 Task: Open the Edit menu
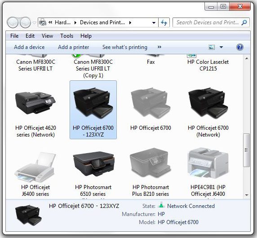(30, 36)
